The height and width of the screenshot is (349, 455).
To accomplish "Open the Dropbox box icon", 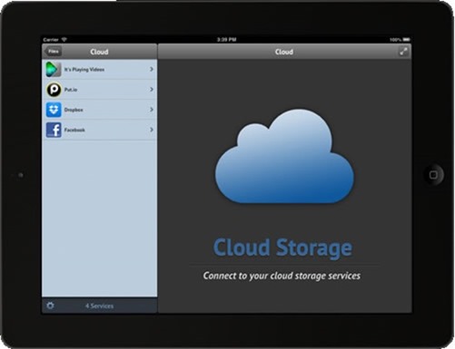I will (x=54, y=110).
